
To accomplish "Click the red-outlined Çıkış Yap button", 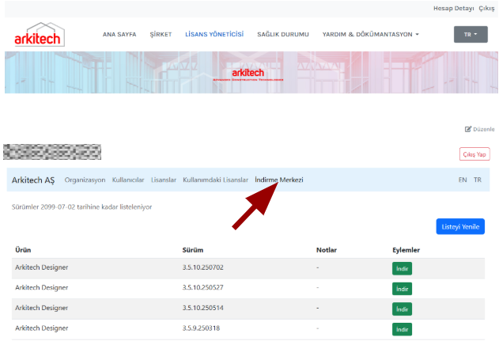I will (474, 154).
